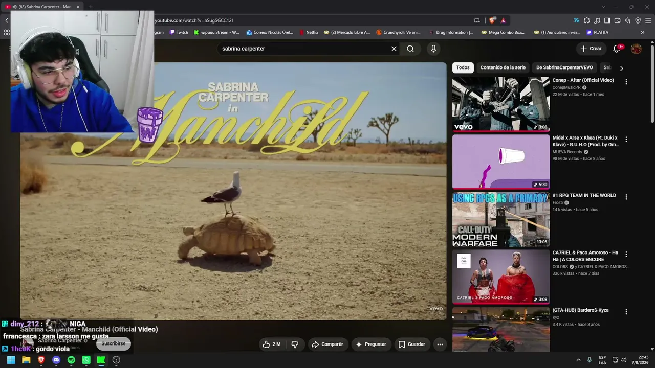
Task: Click the Brave Rewards triangle icon
Action: tap(503, 20)
